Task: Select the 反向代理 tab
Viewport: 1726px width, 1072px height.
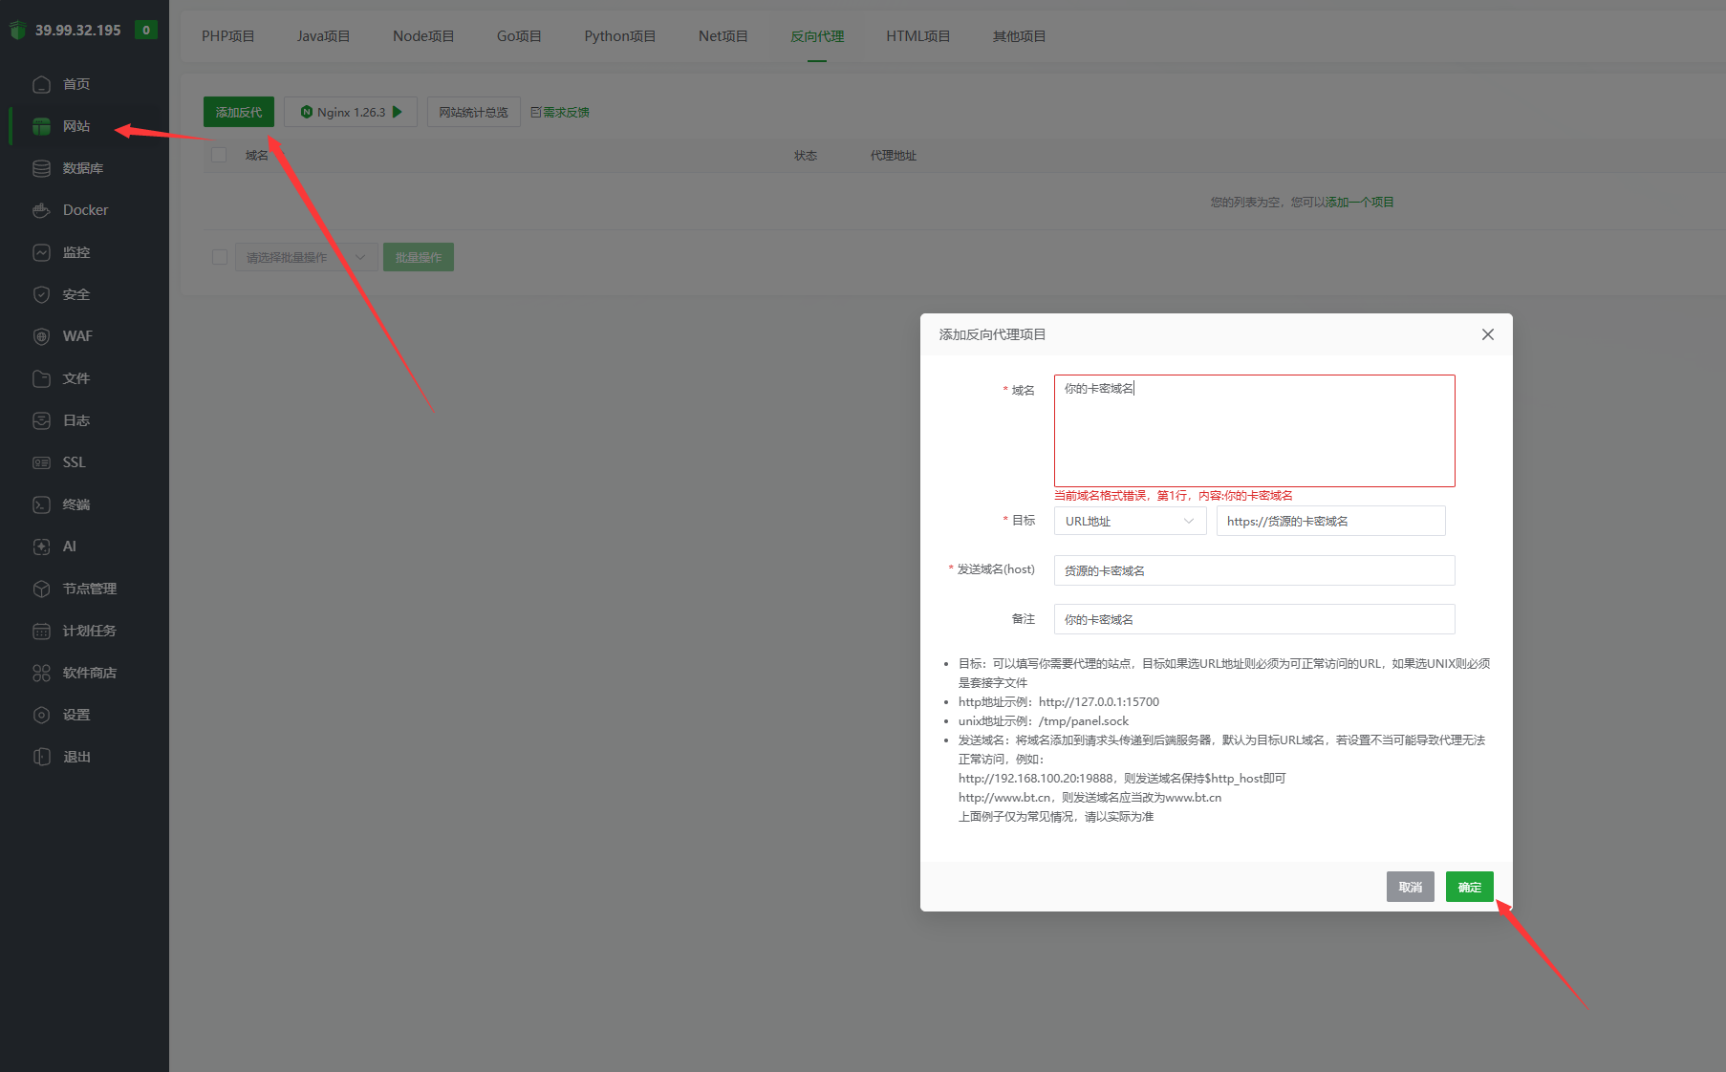Action: pos(817,36)
